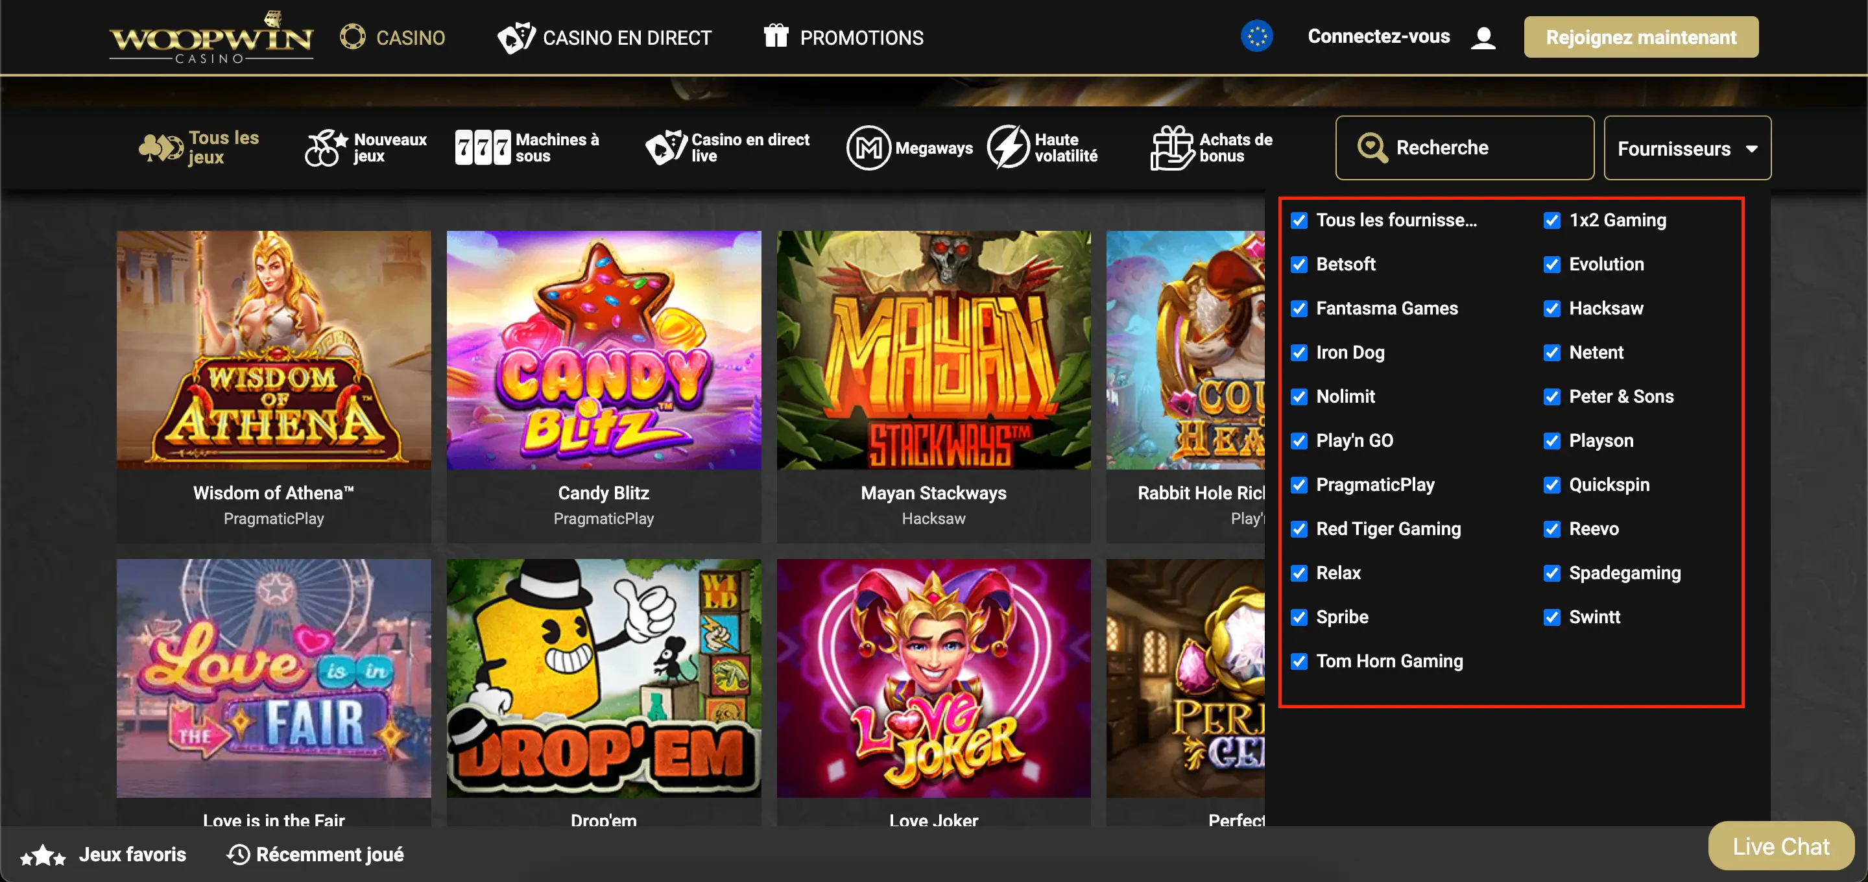This screenshot has width=1868, height=882.
Task: Open the Candy Blitz game thumbnail
Action: pos(604,350)
